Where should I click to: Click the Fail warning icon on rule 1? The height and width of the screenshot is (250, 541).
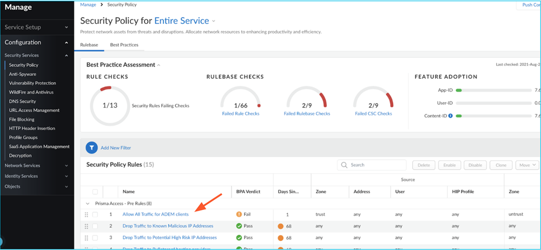pos(239,214)
